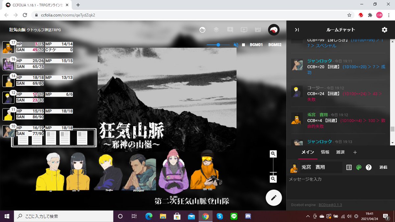Open the My Characters face icon
The image size is (395, 222).
click(202, 30)
